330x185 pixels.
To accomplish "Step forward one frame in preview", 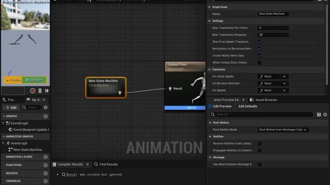I will click(47, 91).
